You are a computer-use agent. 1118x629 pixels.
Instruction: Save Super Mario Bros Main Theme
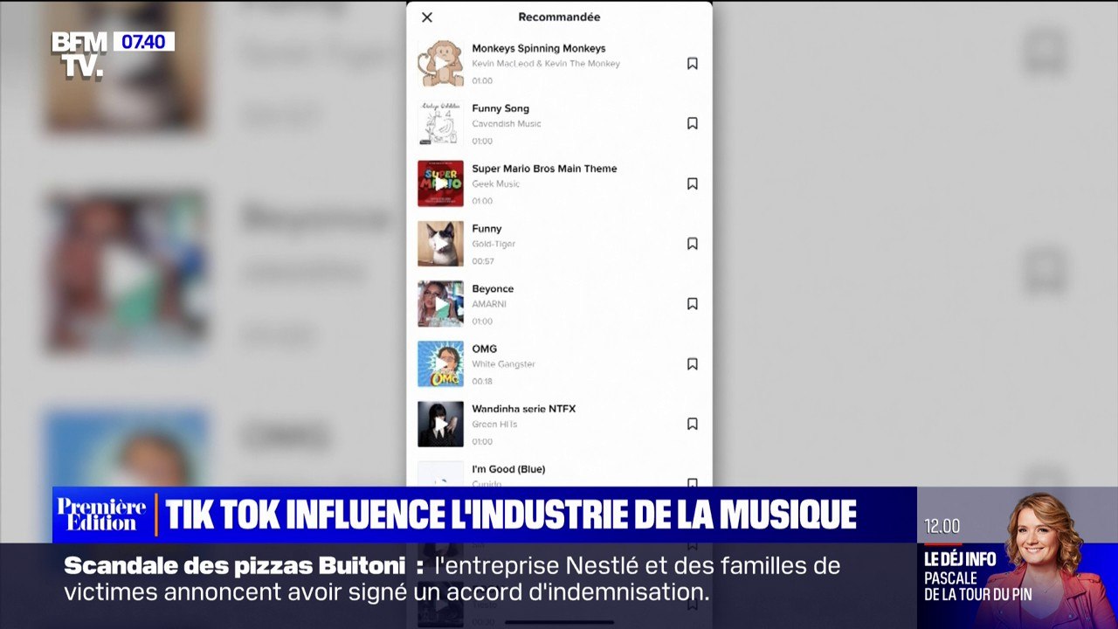point(693,184)
